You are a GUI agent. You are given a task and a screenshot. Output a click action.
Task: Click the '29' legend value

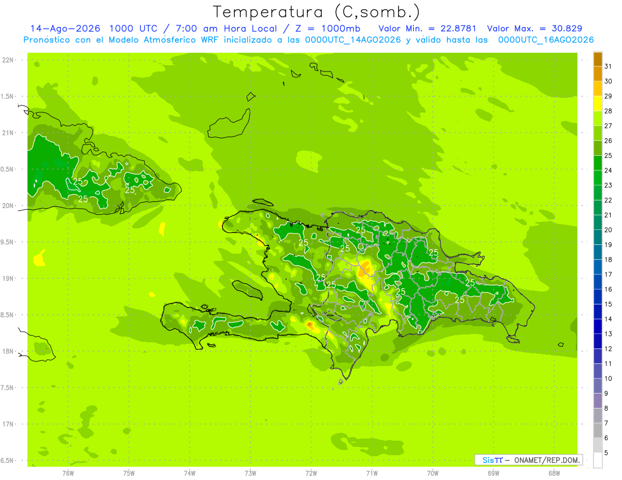(608, 96)
